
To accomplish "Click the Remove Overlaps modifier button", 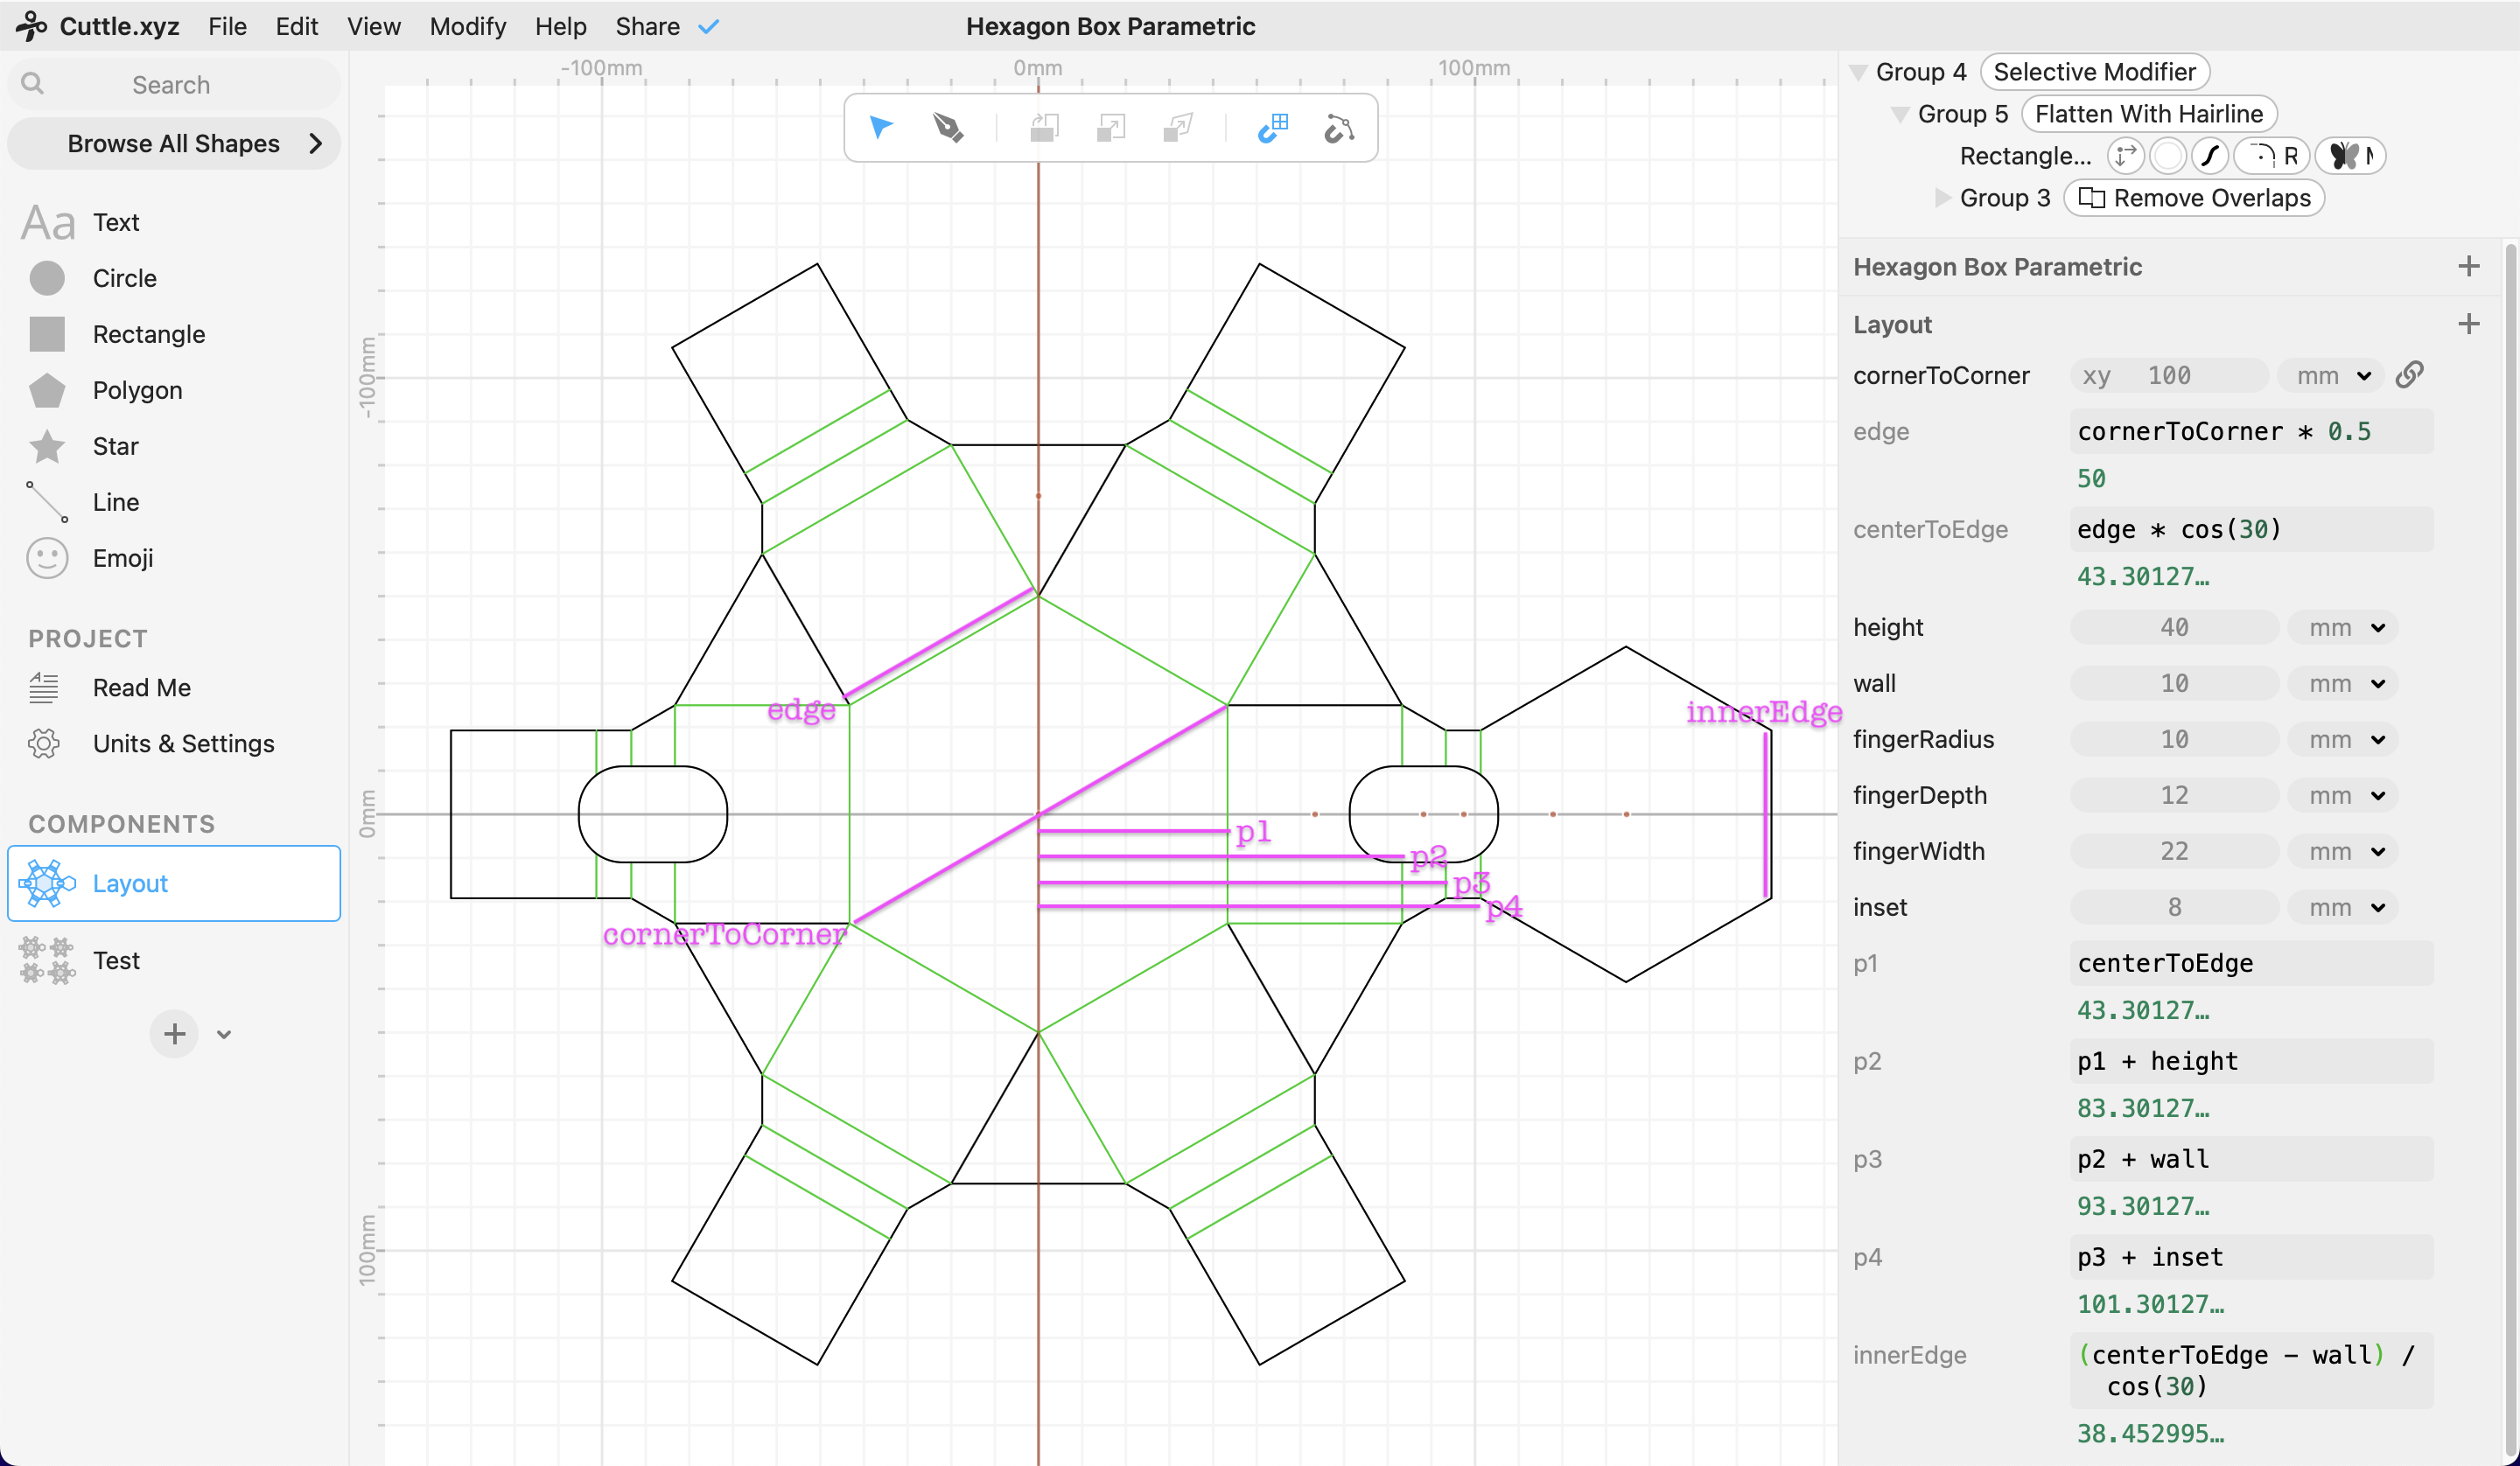I will pyautogui.click(x=2194, y=198).
